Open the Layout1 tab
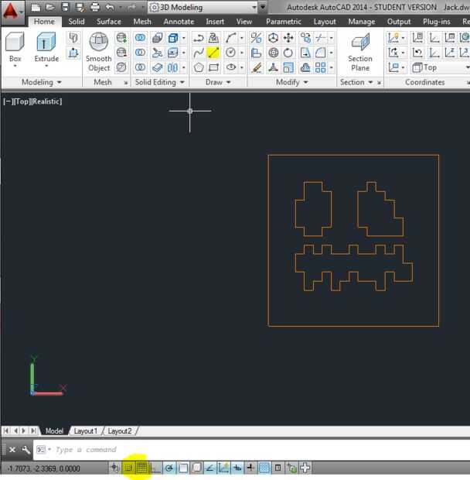This screenshot has width=470, height=480. click(x=86, y=431)
